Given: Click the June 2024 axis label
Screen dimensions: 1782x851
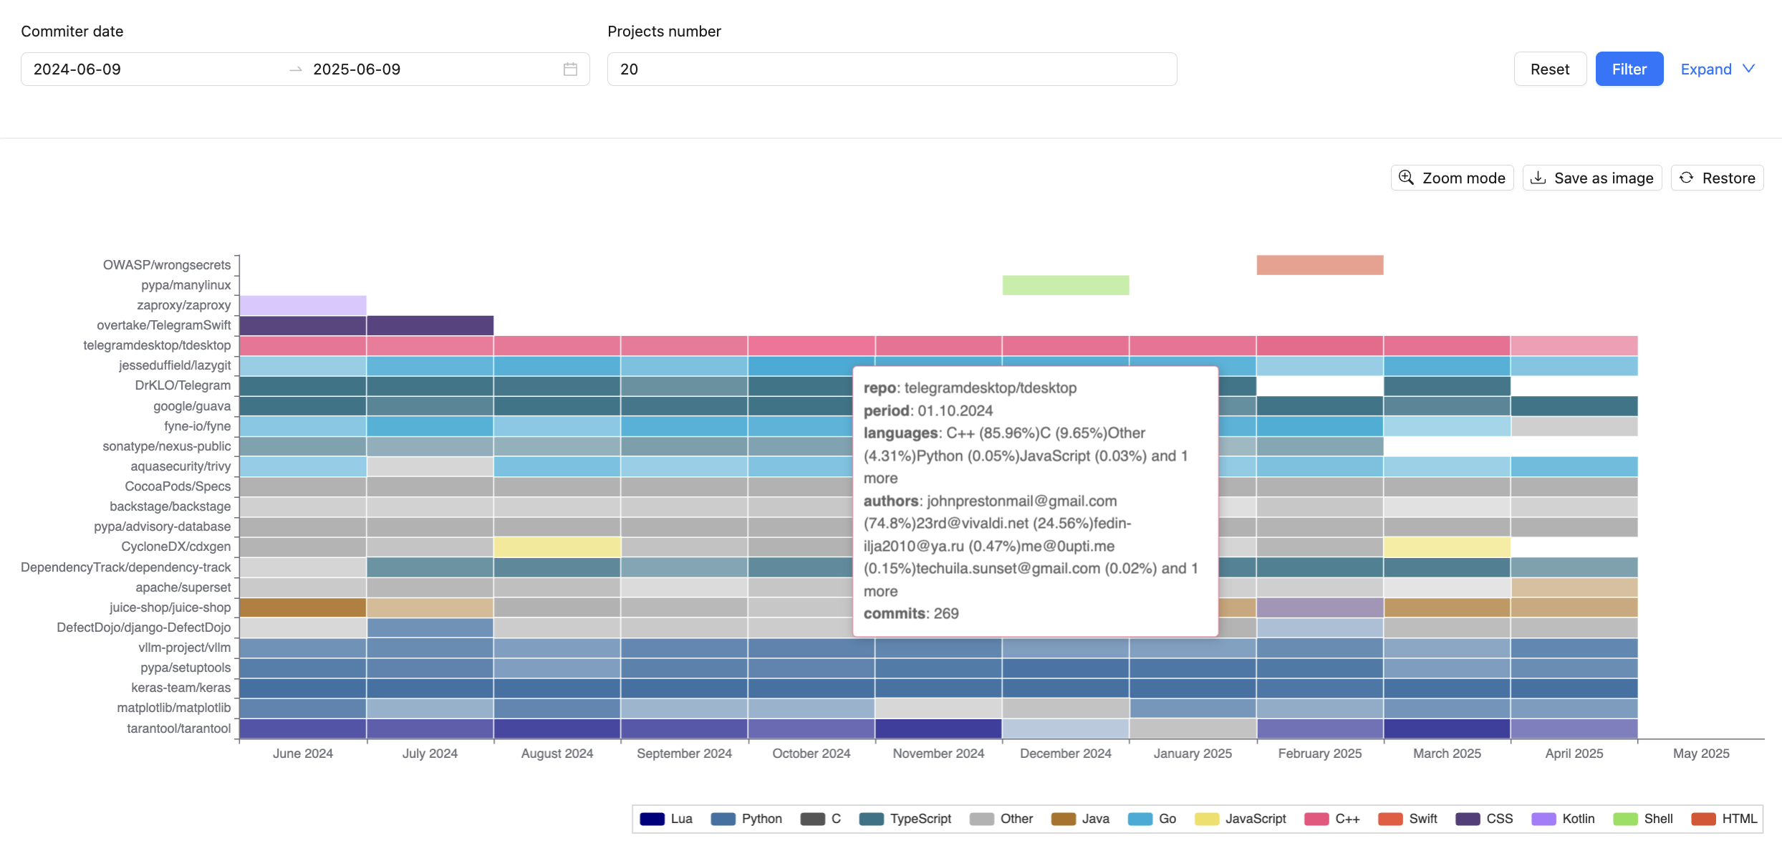Looking at the screenshot, I should pyautogui.click(x=303, y=754).
